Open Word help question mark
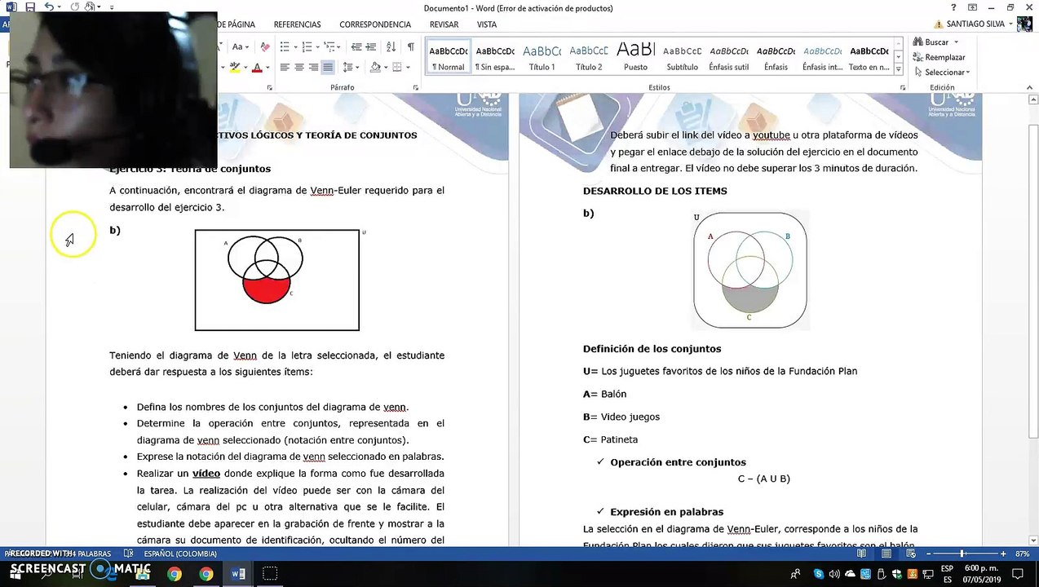The image size is (1039, 587). point(953,7)
